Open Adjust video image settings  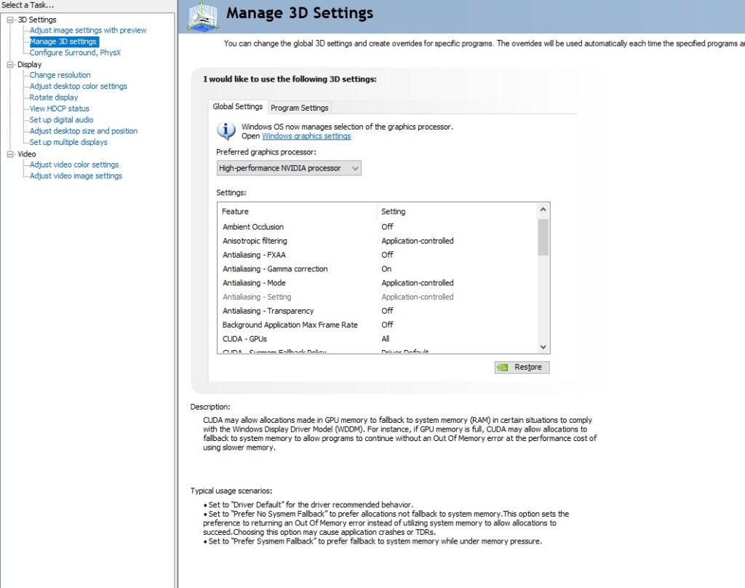(76, 175)
